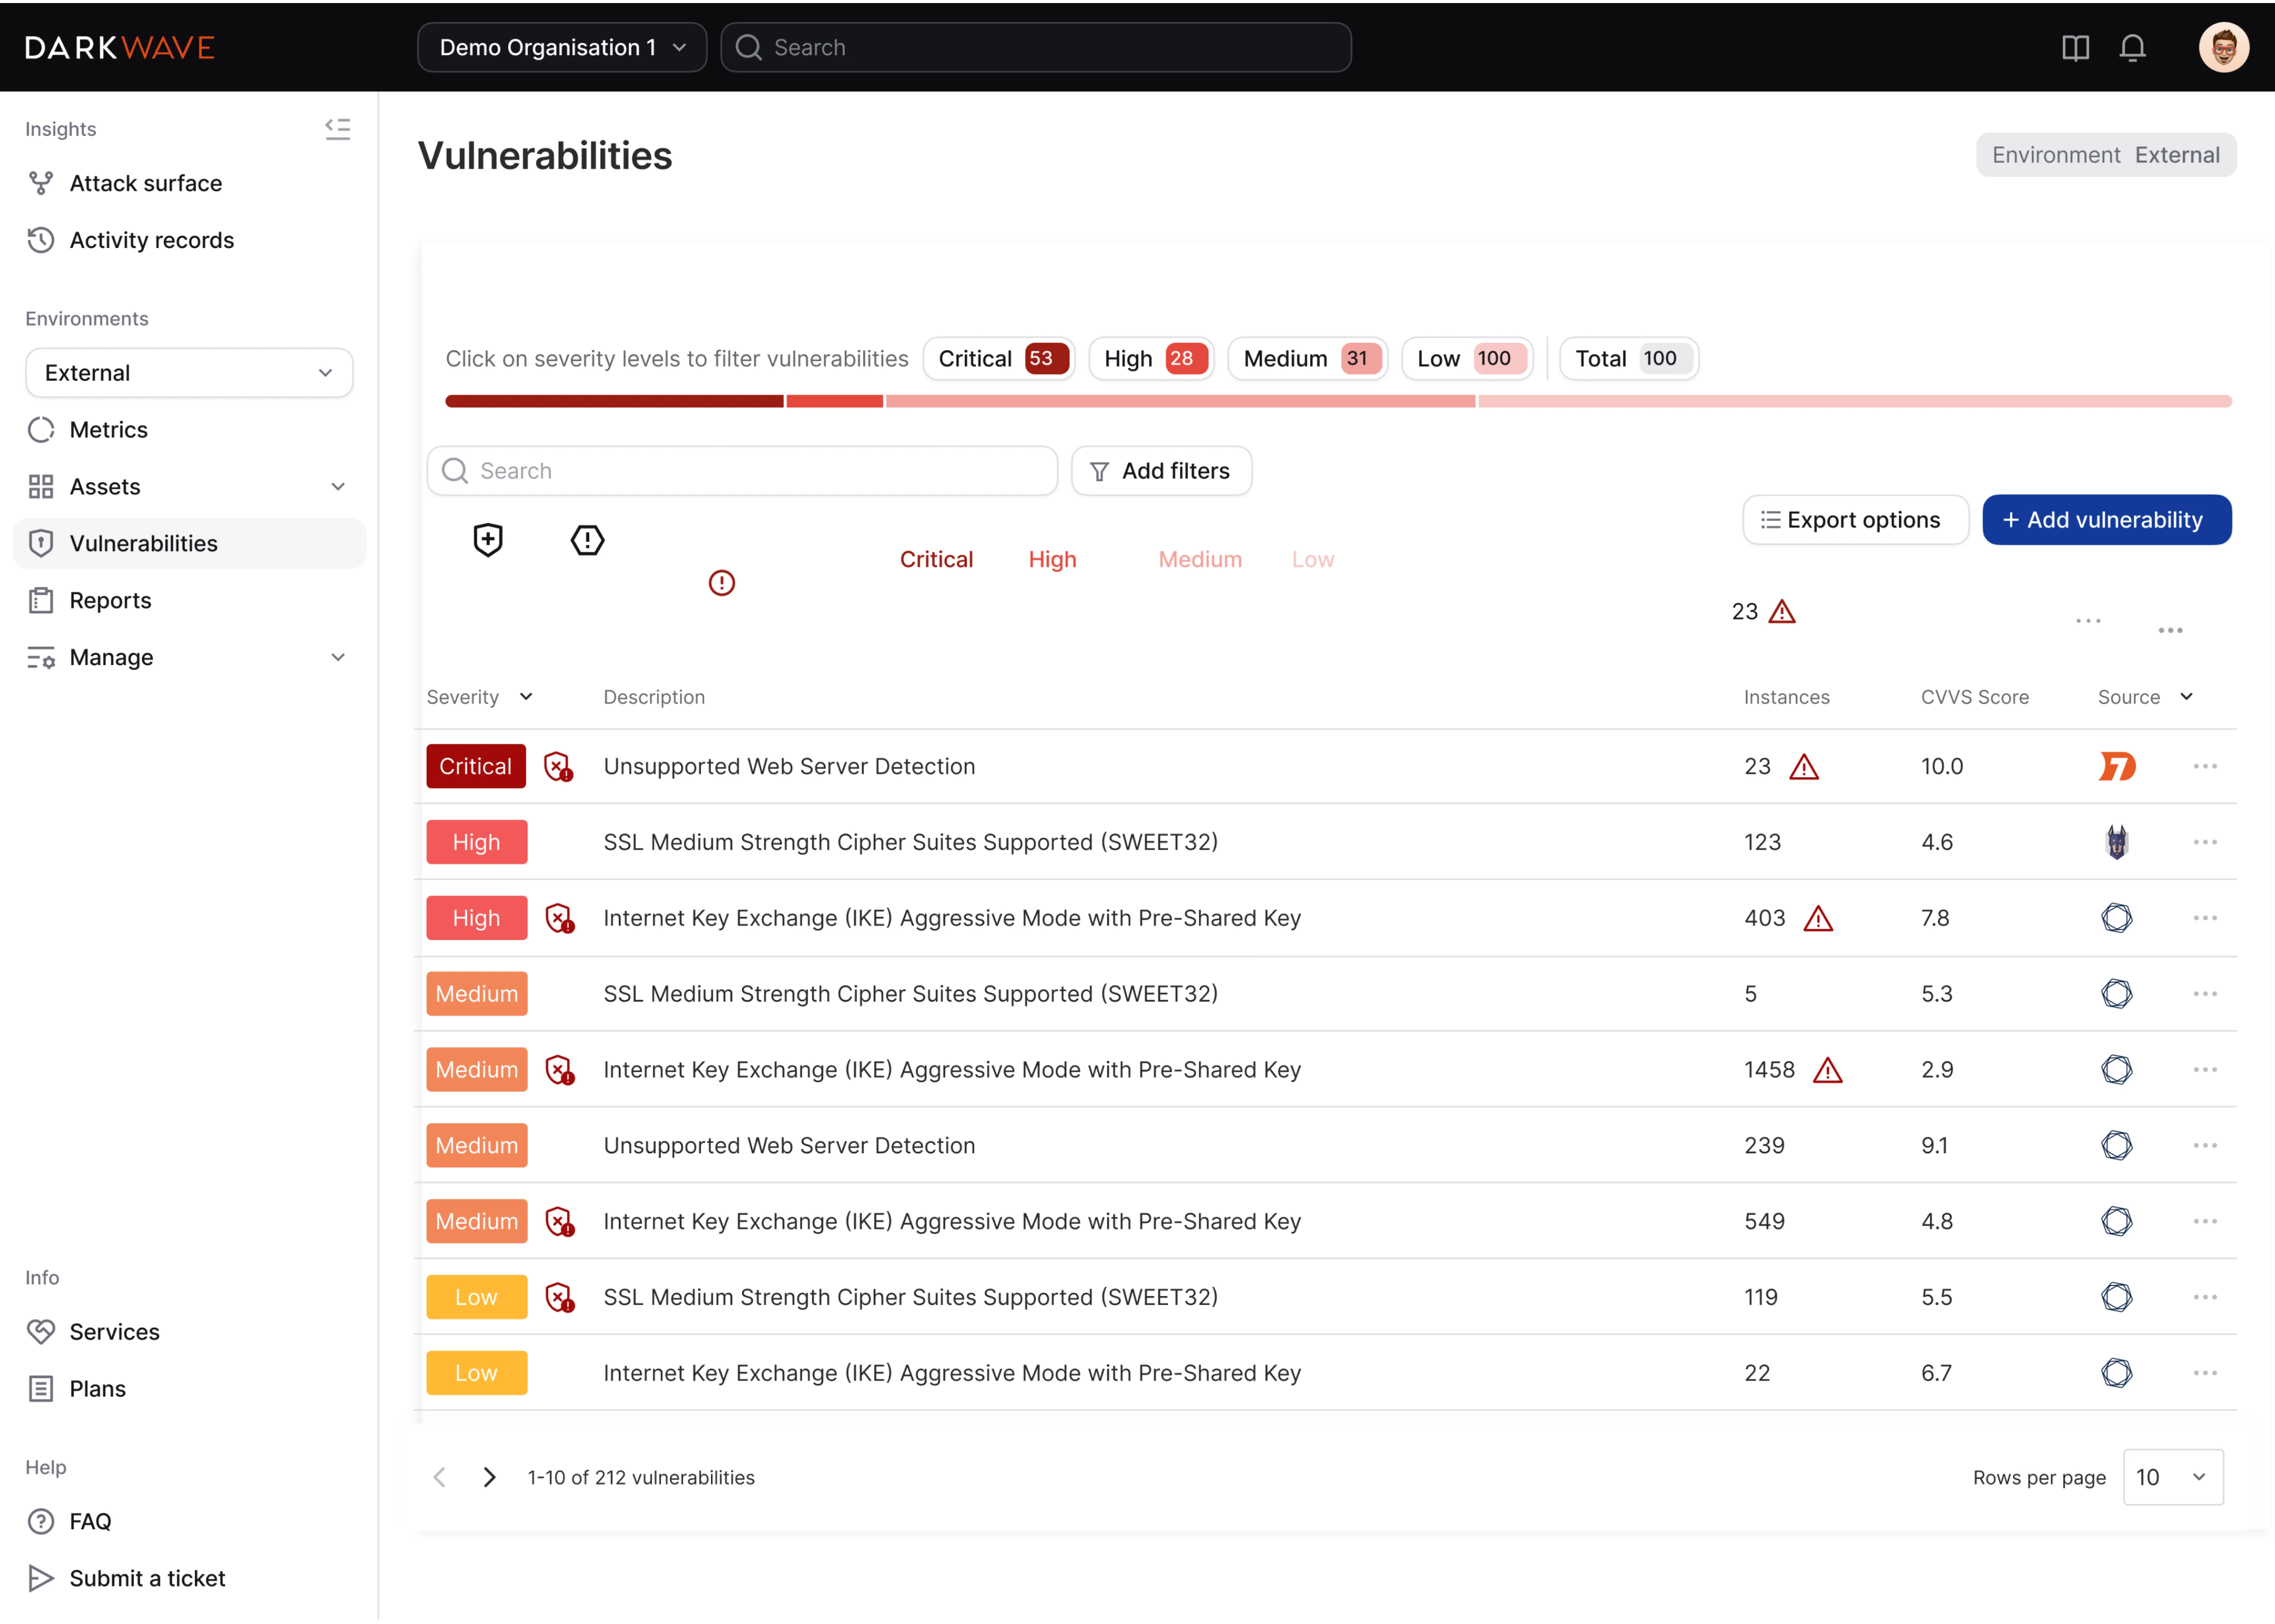Open the notifications bell icon

[x=2133, y=47]
